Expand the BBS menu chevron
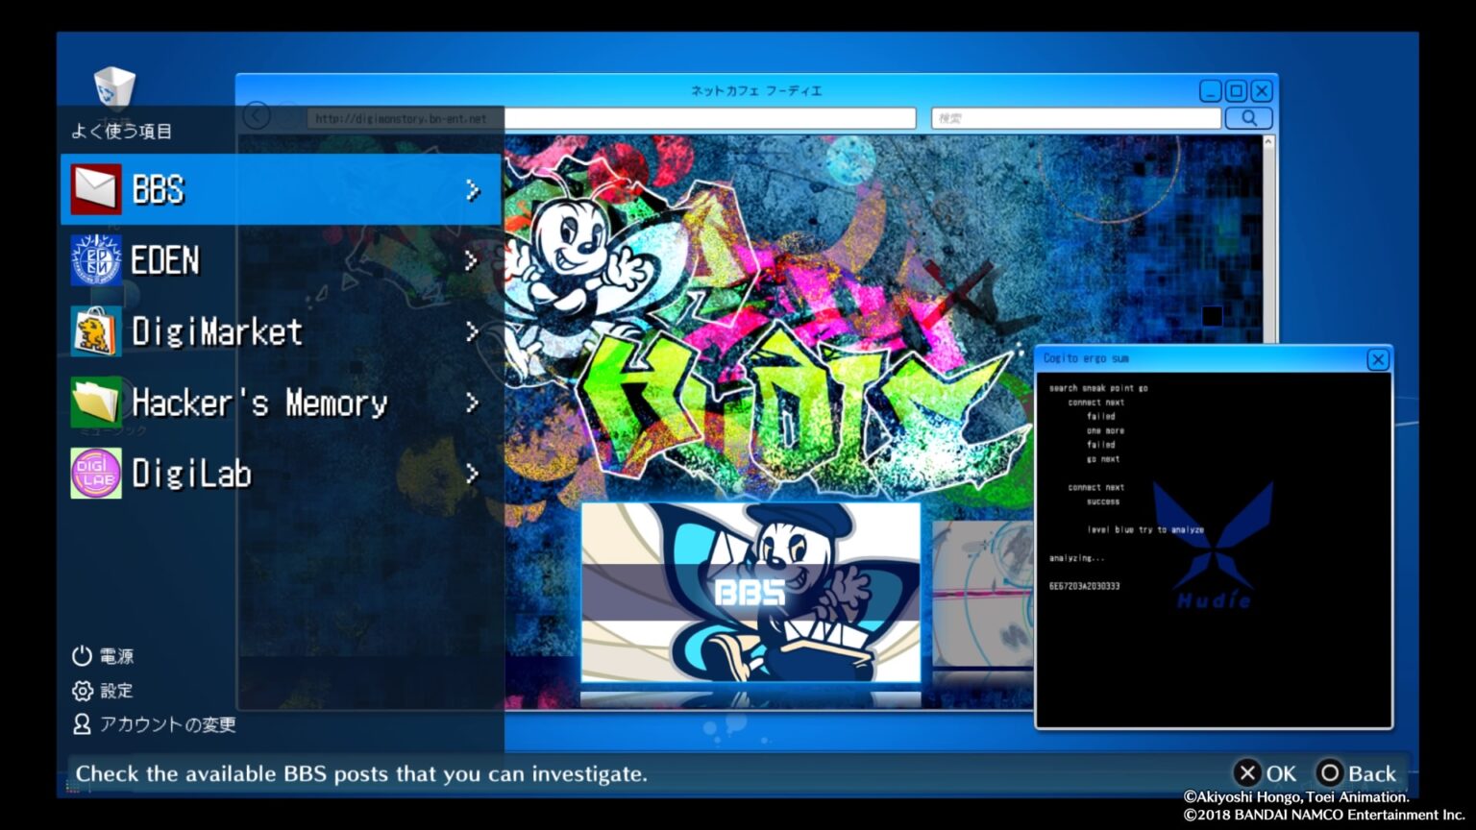The image size is (1476, 830). [472, 190]
